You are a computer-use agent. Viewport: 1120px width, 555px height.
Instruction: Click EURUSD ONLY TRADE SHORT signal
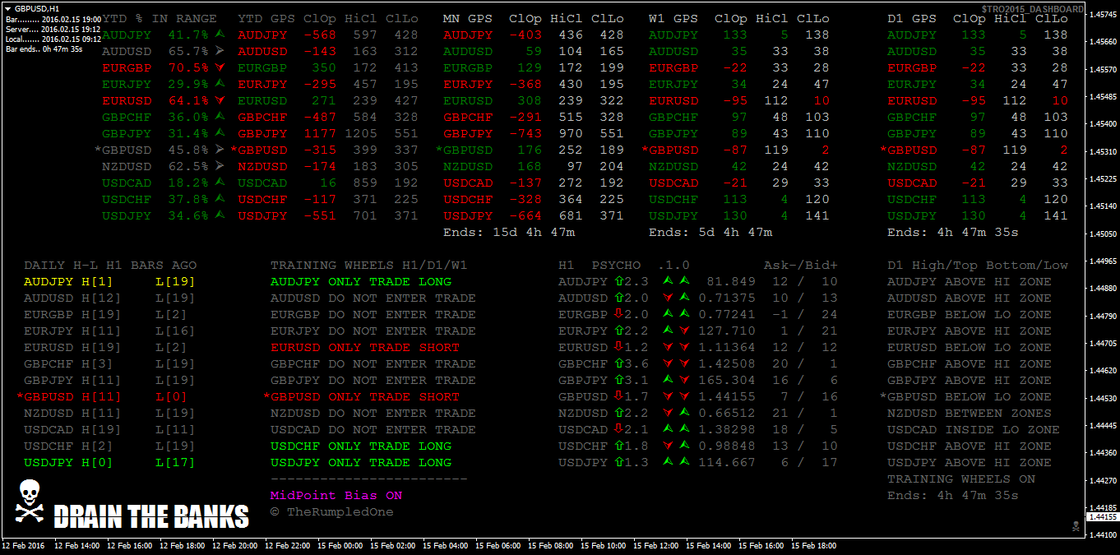coord(365,348)
